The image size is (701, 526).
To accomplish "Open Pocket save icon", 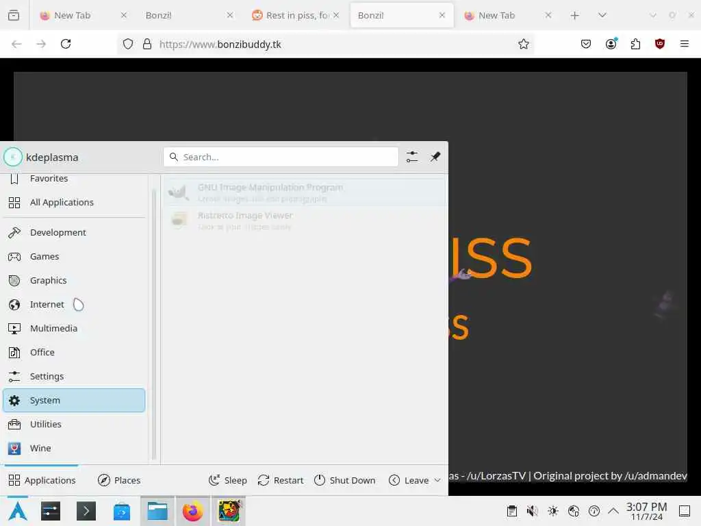I will pos(586,44).
